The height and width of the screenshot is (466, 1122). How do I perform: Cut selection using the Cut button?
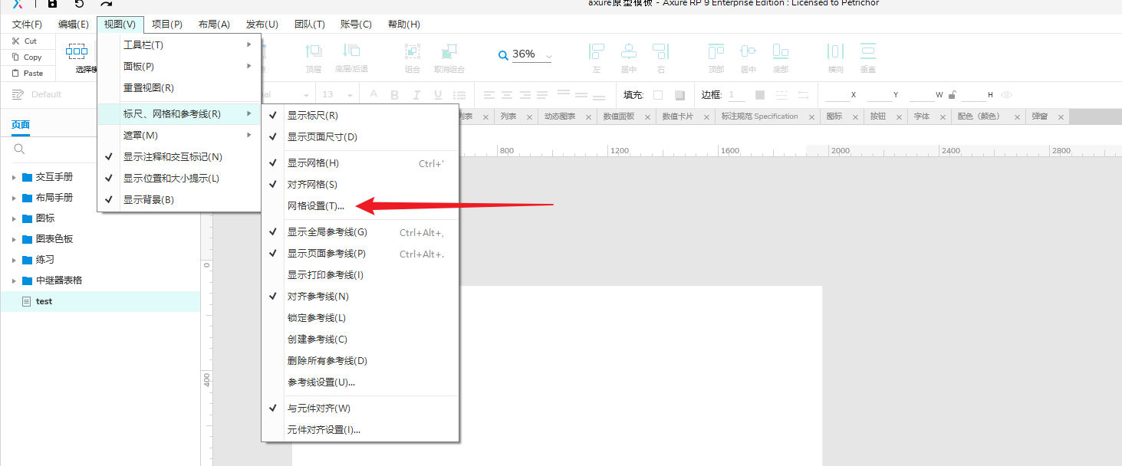25,41
